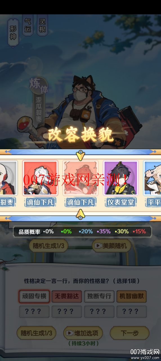This screenshot has height=361, width=161.
Task: Click the top gem arrow marker above the avatars
Action: [x=80, y=155]
